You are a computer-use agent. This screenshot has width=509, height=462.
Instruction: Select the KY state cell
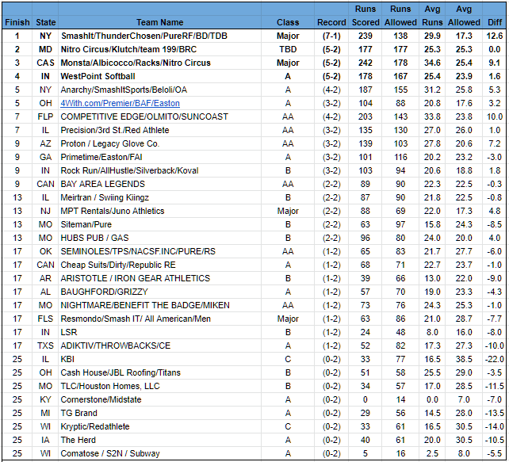coord(45,399)
